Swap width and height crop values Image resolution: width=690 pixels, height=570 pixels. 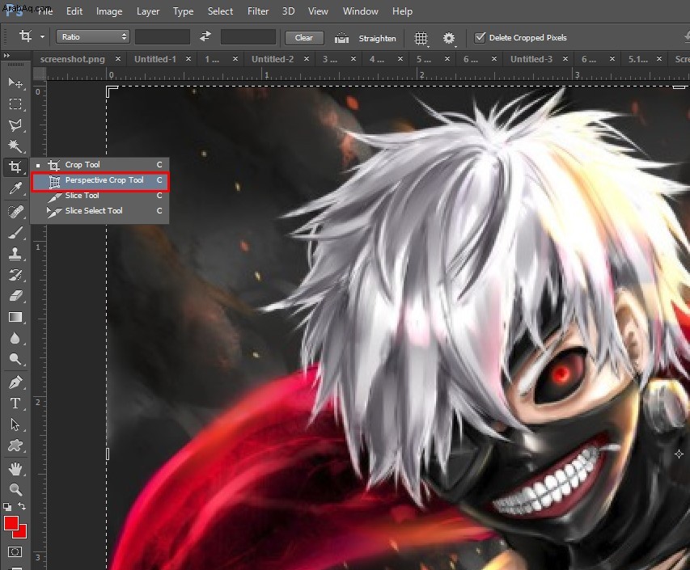[205, 36]
